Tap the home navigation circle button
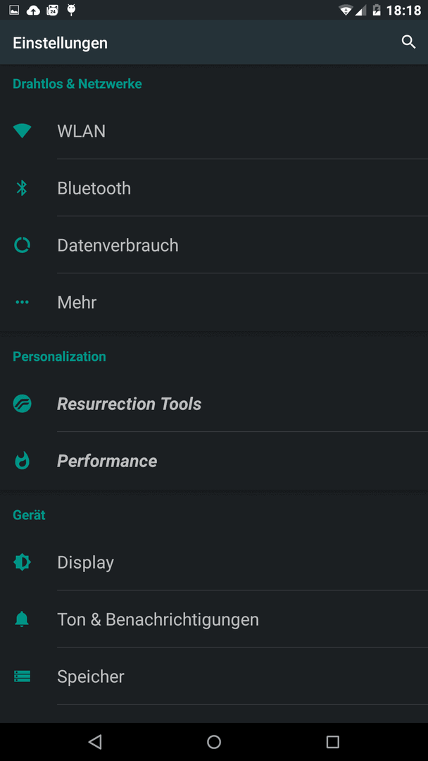 pyautogui.click(x=214, y=741)
